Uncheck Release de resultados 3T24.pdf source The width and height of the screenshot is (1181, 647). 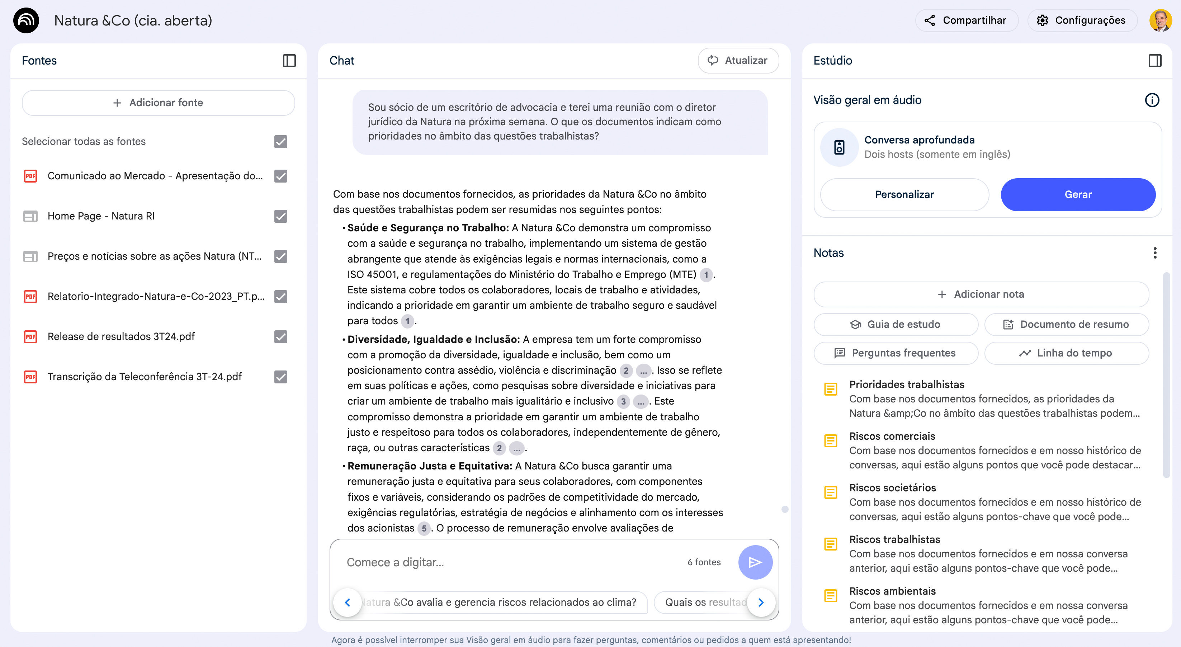[280, 336]
